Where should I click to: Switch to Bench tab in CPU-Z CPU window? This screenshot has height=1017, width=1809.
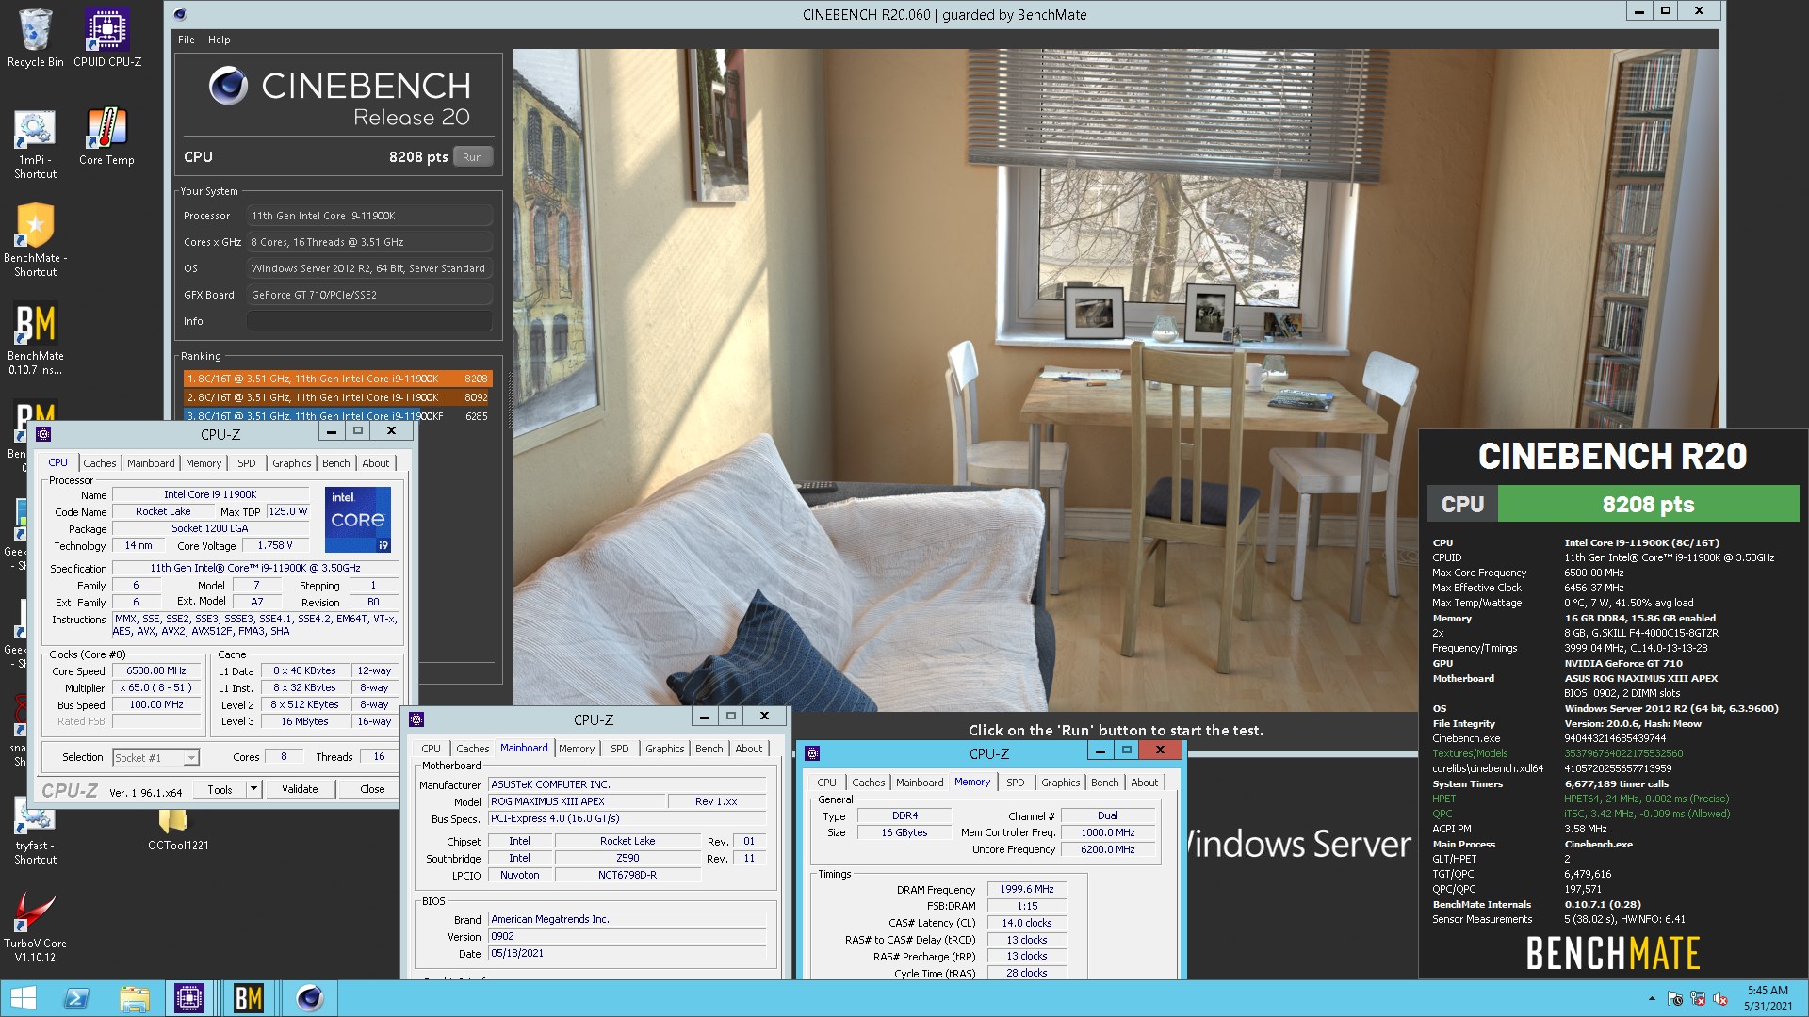(335, 463)
